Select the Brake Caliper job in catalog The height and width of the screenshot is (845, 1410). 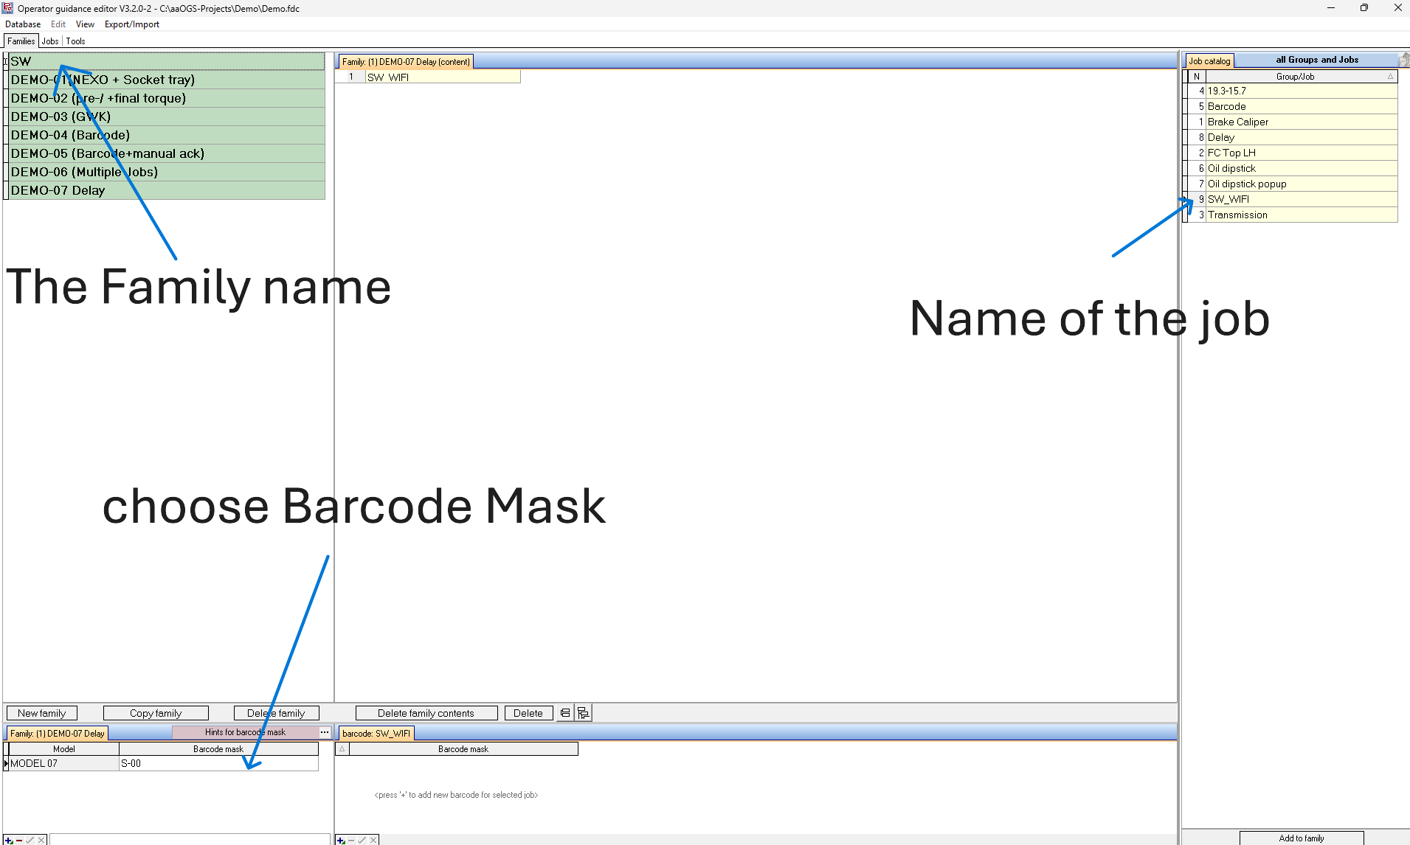1237,122
